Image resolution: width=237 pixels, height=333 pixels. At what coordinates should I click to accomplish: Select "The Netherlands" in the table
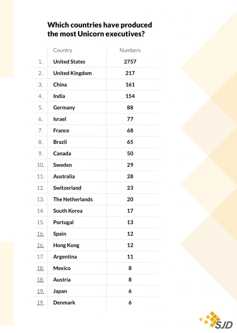point(73,199)
